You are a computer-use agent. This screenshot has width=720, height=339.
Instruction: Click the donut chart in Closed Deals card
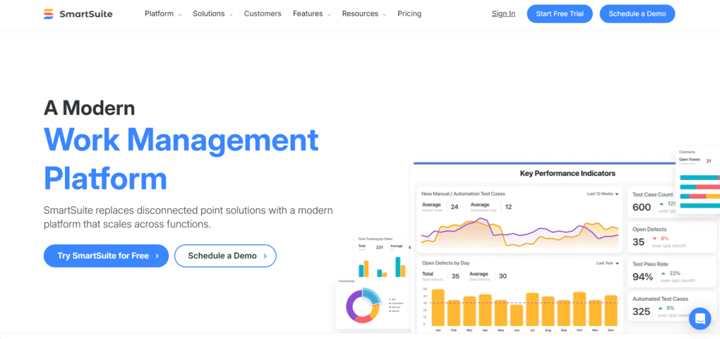tap(363, 305)
